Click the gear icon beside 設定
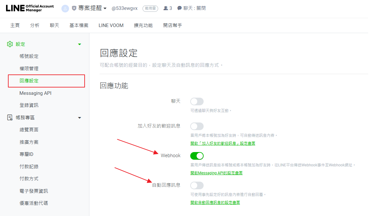Image resolution: width=370 pixels, height=216 pixels. coord(10,44)
